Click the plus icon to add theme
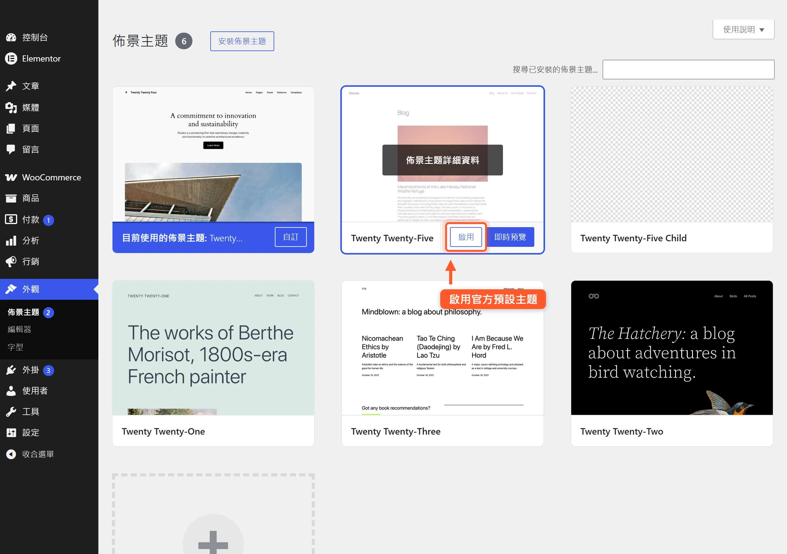The width and height of the screenshot is (787, 554). (x=213, y=542)
